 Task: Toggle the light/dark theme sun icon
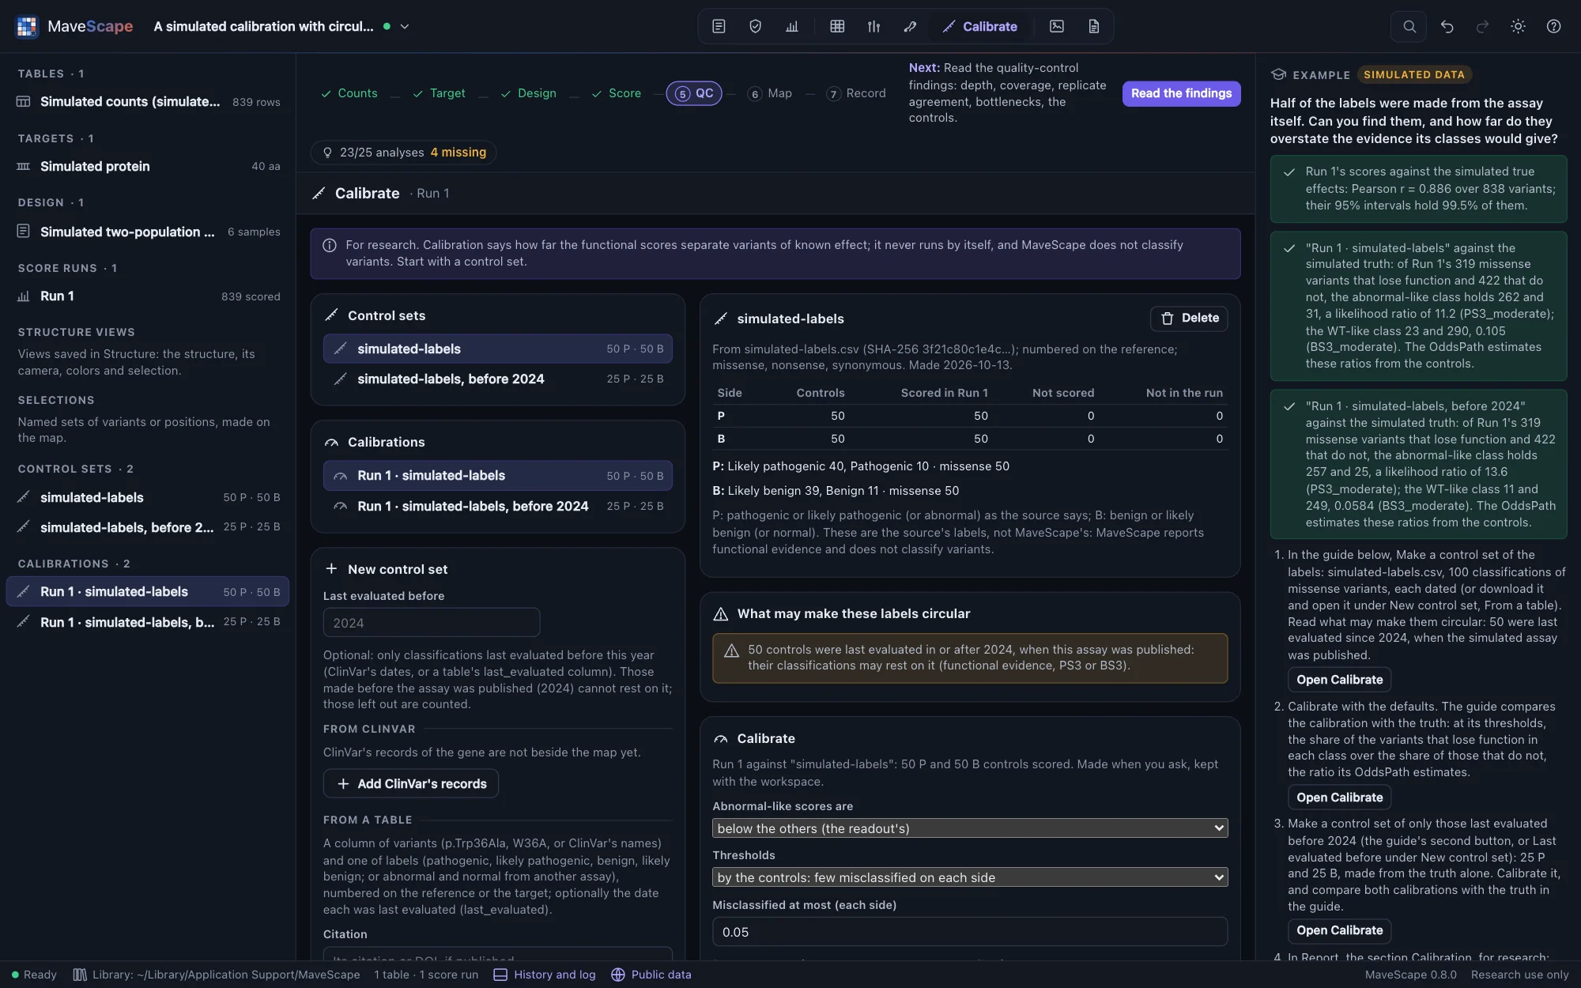pos(1518,26)
